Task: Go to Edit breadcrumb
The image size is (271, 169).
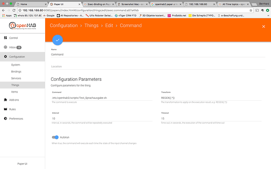Action: 109,25
